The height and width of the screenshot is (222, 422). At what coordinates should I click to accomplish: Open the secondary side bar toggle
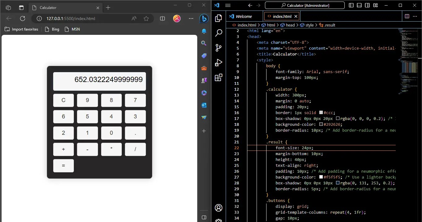pos(367,5)
